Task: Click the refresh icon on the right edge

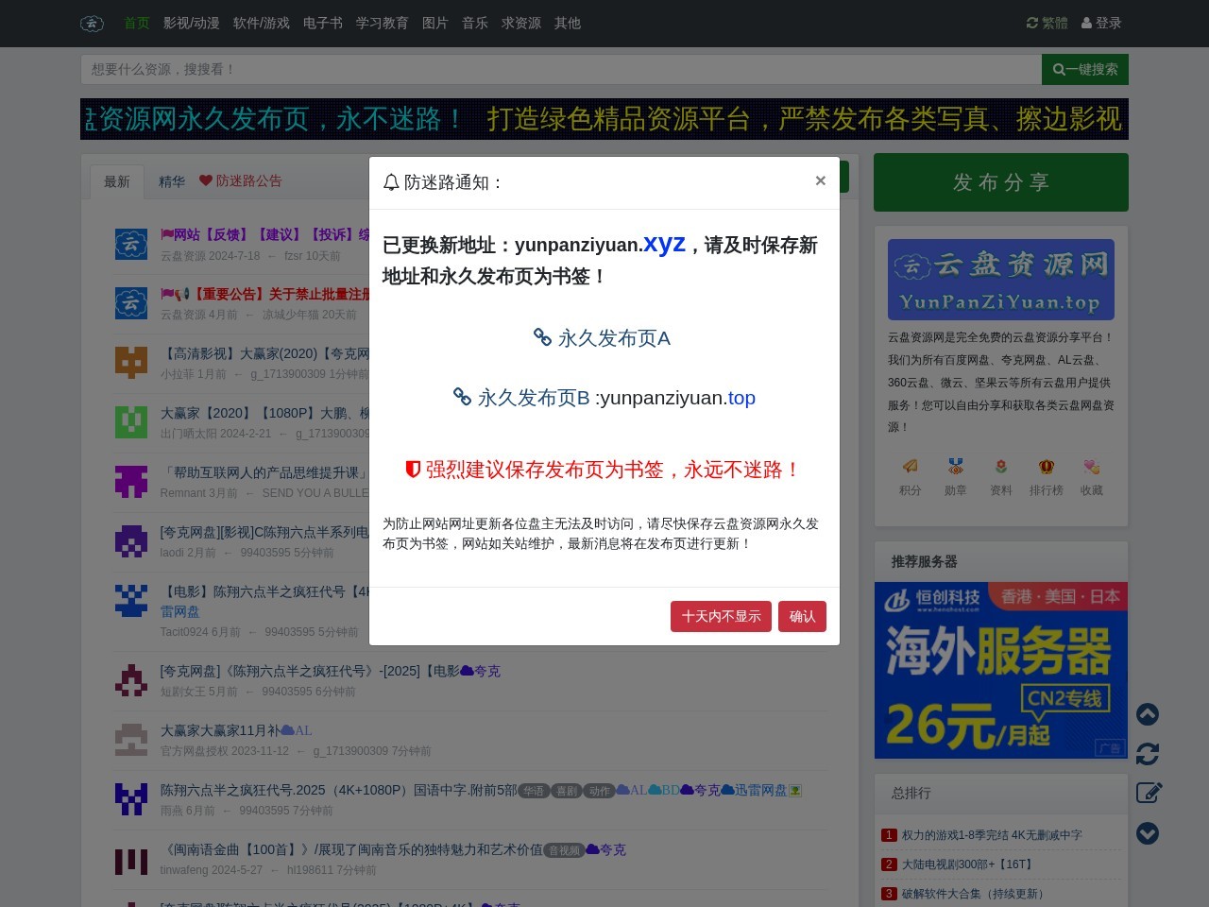Action: (x=1148, y=754)
